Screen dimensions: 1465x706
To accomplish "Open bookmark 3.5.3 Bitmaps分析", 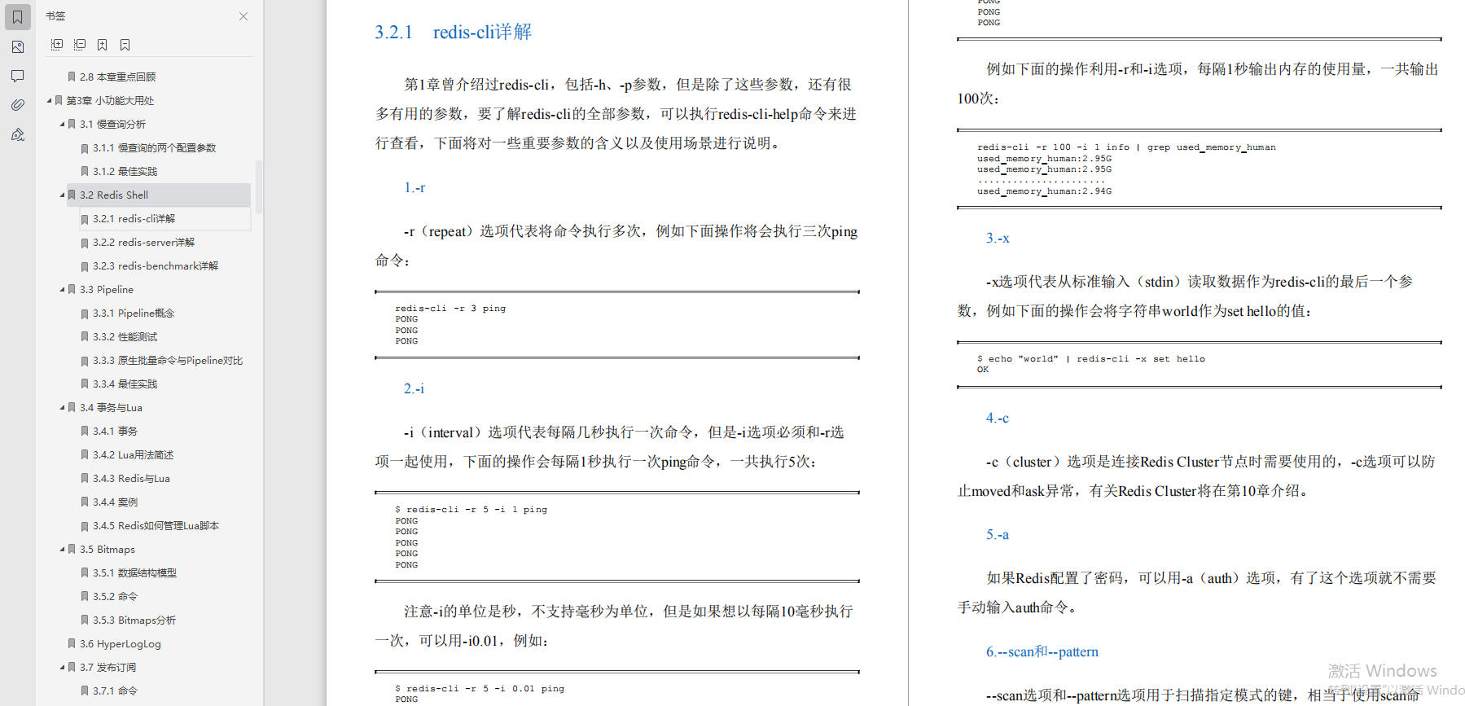I will point(134,620).
